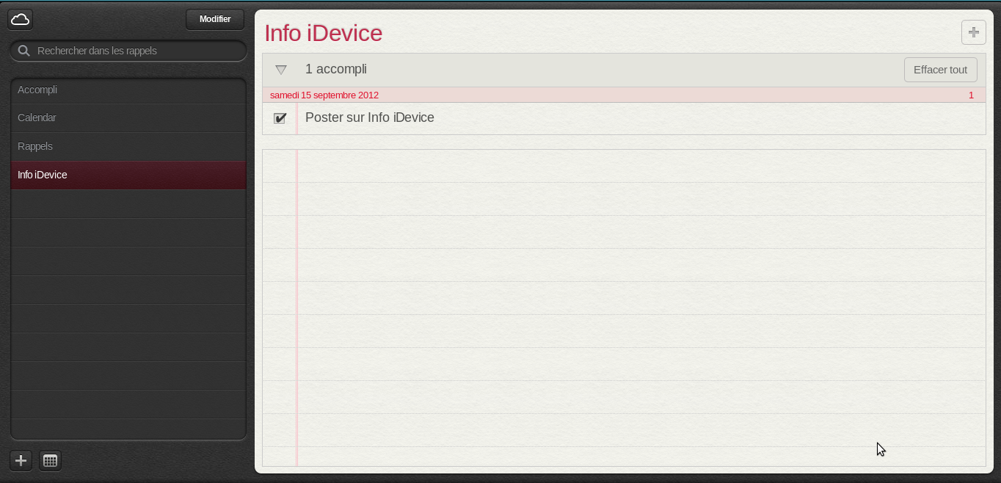The image size is (1001, 483).
Task: Open the iCloud menu icon
Action: (x=20, y=19)
